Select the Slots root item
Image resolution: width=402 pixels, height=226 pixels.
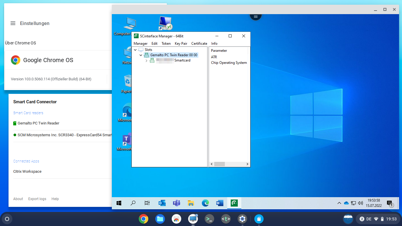148,50
